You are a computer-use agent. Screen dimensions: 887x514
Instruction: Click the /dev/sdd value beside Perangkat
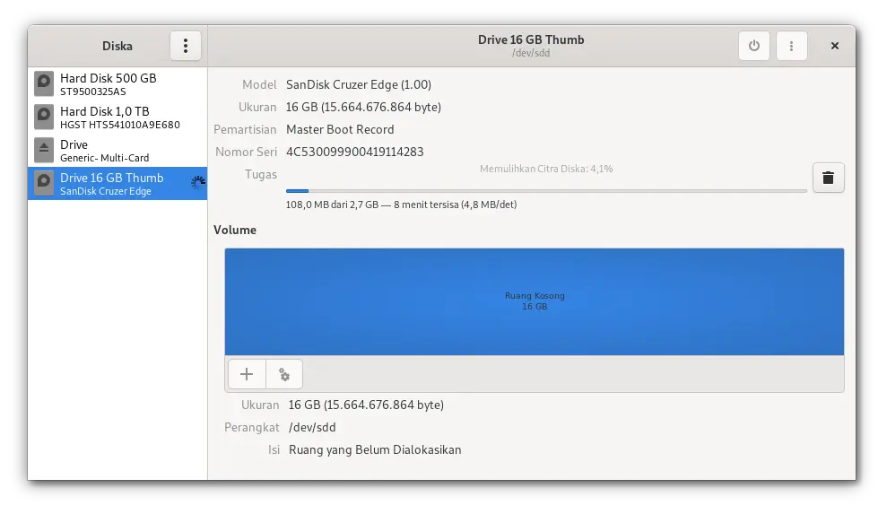point(312,427)
